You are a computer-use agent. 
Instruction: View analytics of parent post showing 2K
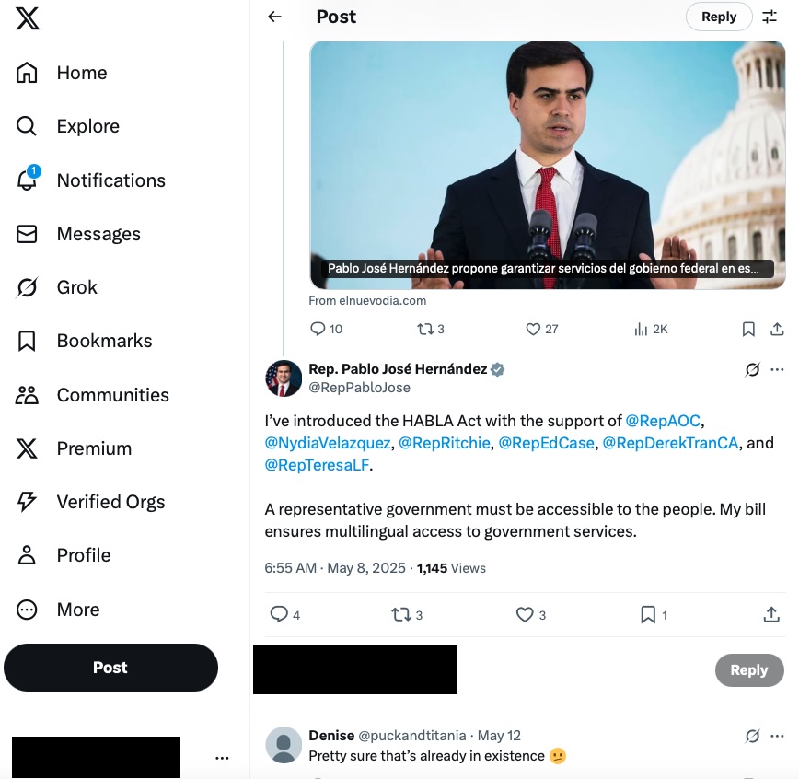point(651,329)
